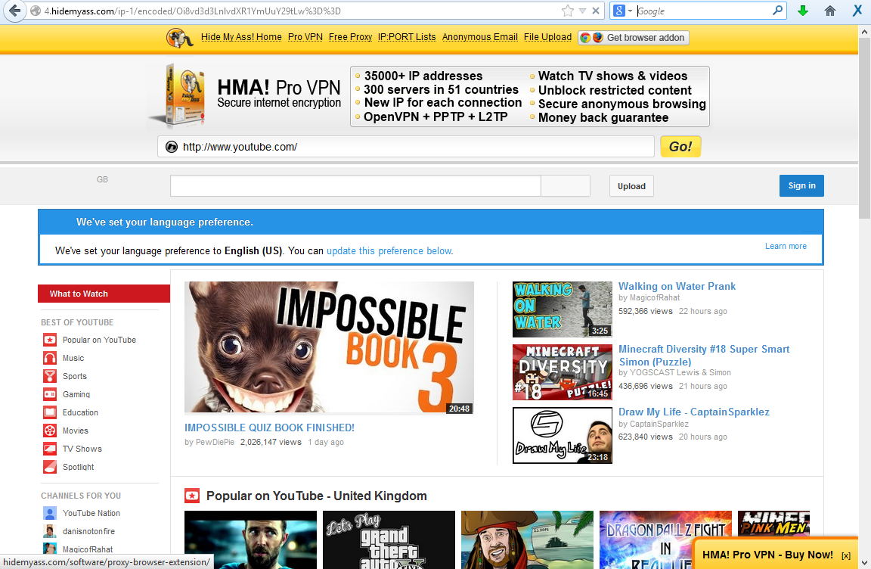The width and height of the screenshot is (871, 569).
Task: Play Impossible Book 3 featured thumbnail
Action: click(x=330, y=347)
